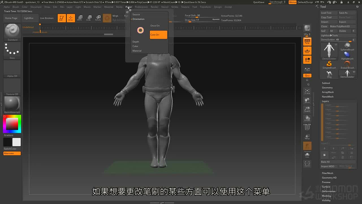Select the Rotate transform tool in the top toolbar

[98, 18]
